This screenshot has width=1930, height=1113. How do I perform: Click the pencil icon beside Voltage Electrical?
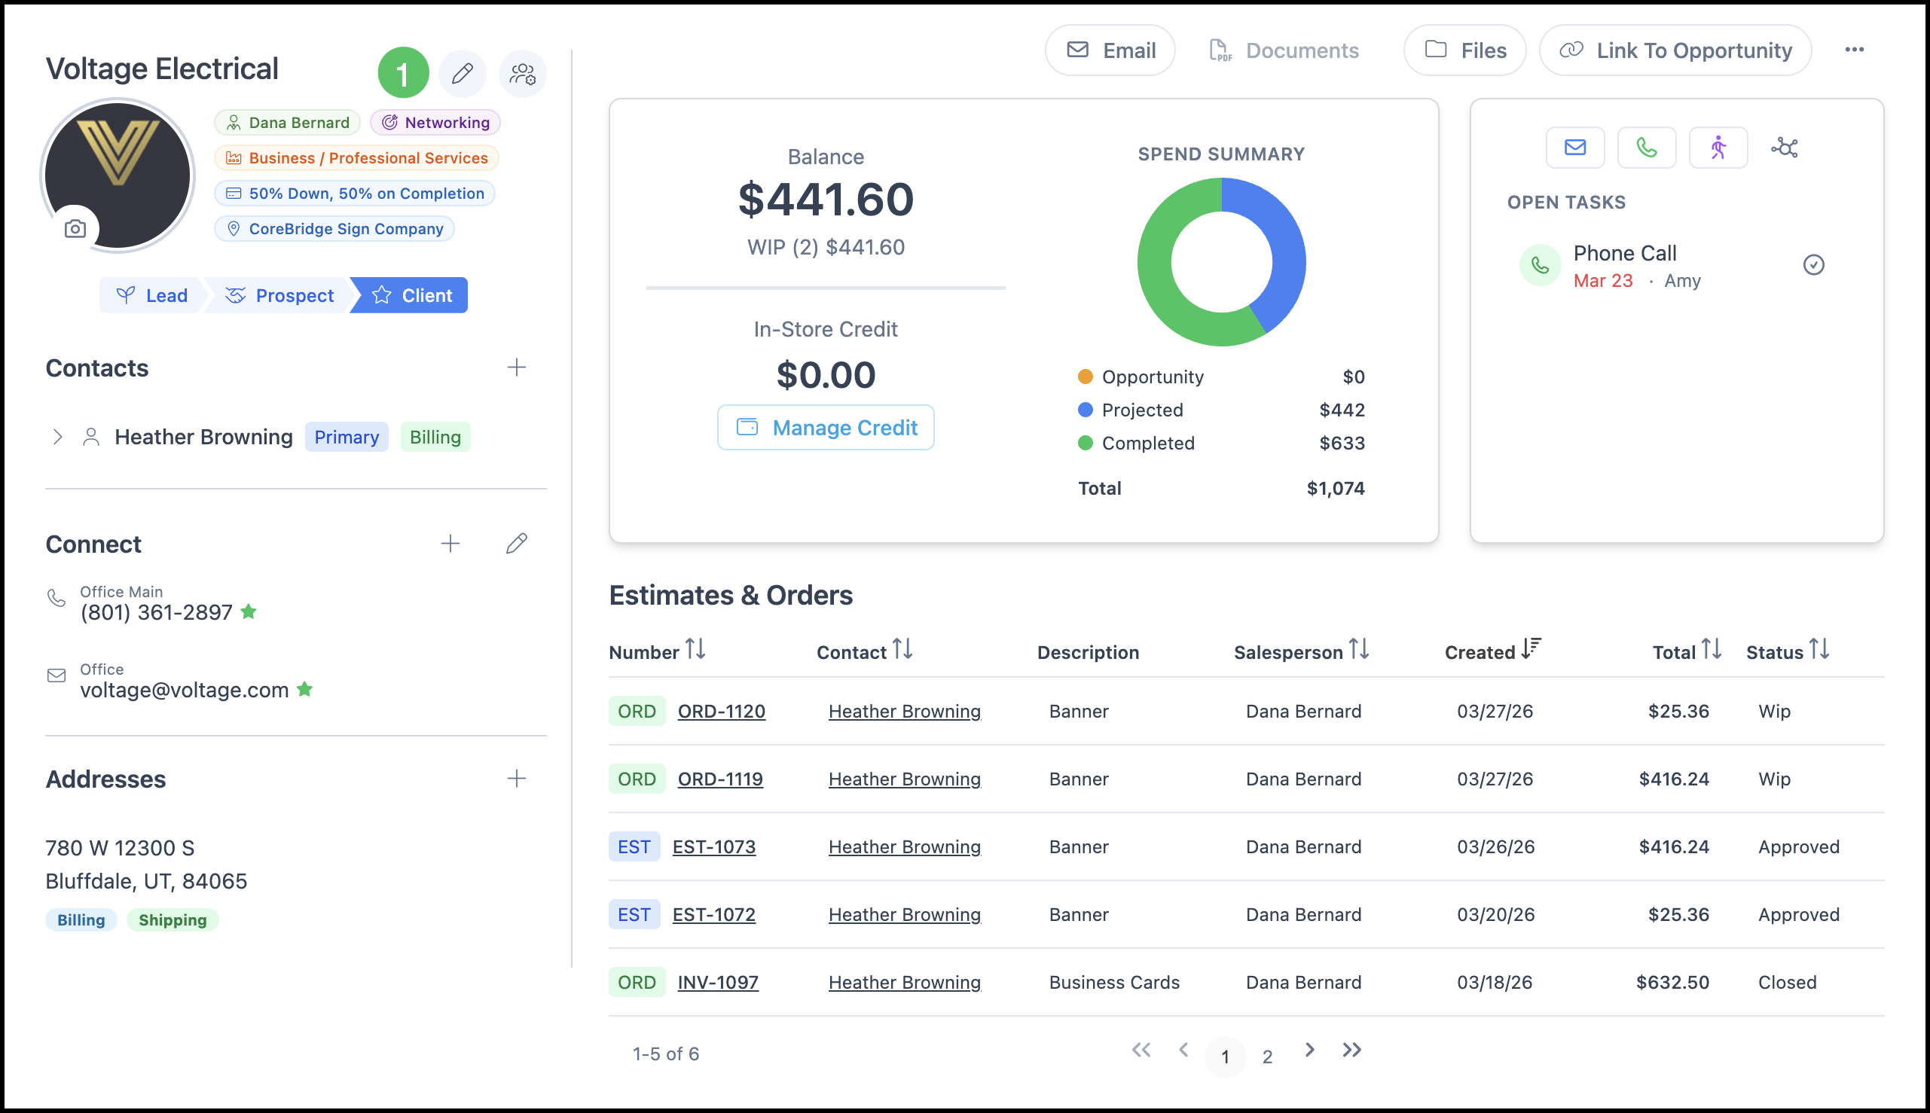click(462, 74)
